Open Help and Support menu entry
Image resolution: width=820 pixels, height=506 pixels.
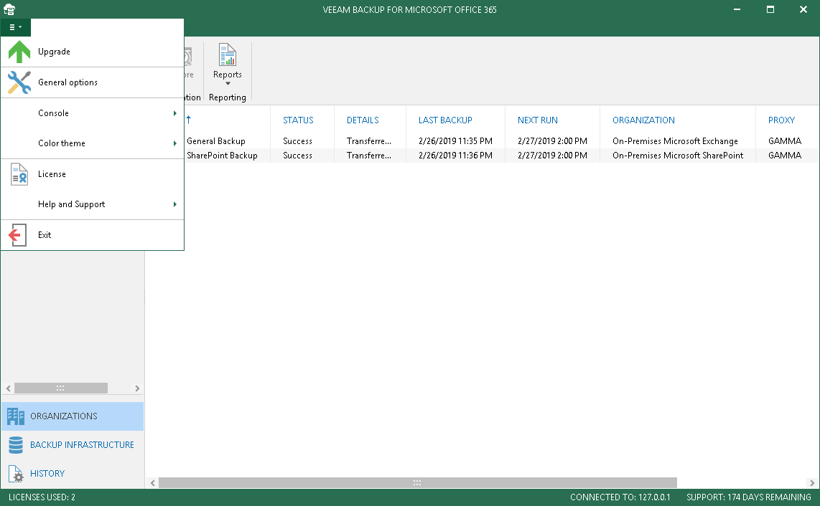[93, 205]
